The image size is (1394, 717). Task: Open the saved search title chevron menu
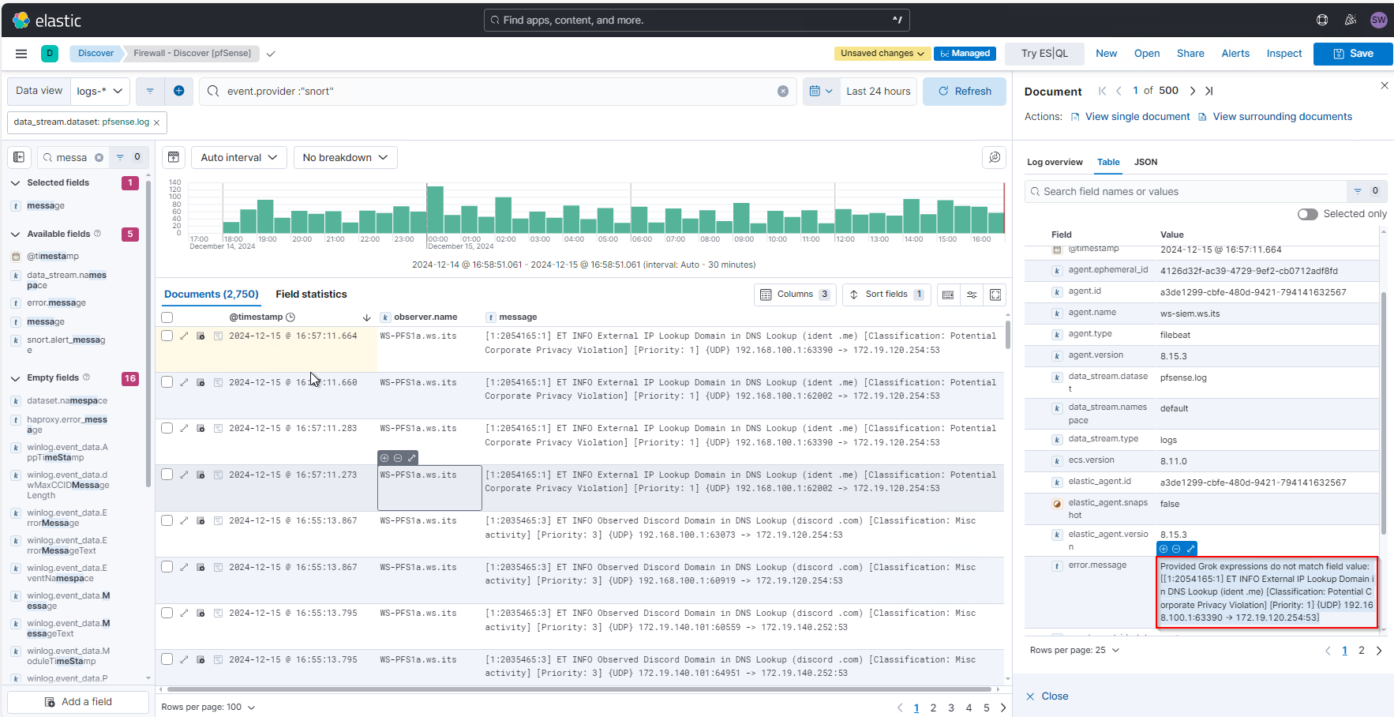[x=271, y=54]
